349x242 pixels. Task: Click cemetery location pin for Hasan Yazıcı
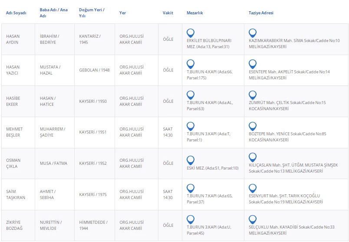click(x=190, y=64)
